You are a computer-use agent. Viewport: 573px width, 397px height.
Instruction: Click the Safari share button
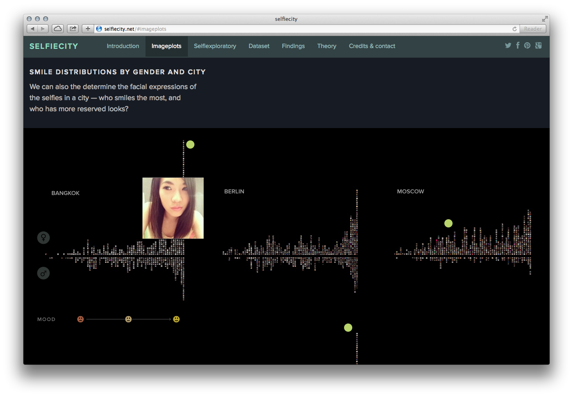coord(73,29)
